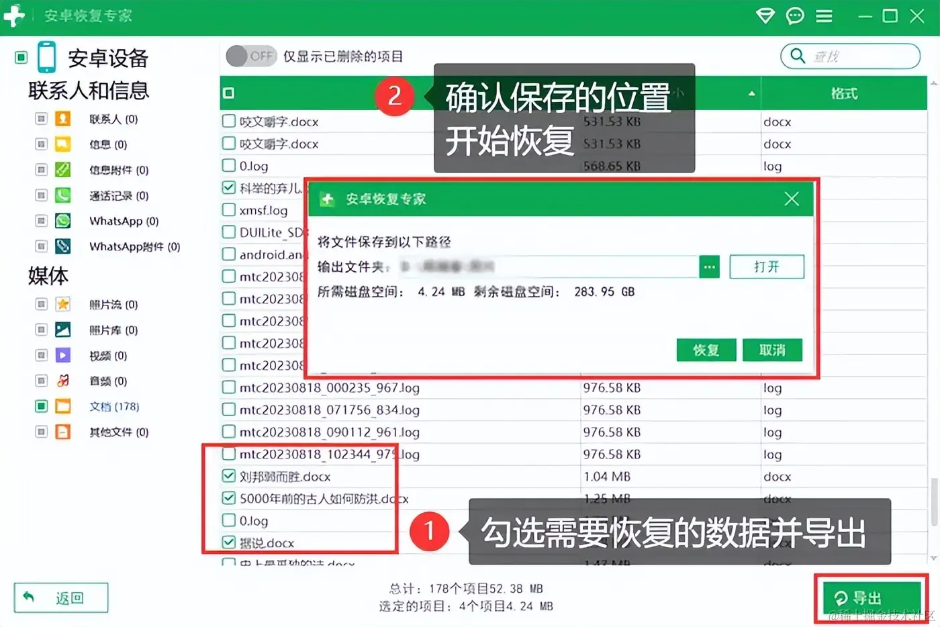This screenshot has width=940, height=627.
Task: Check the xmsf.log checkbox
Action: (228, 209)
